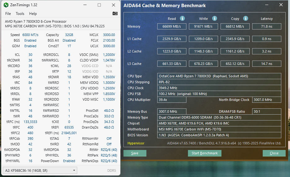Click the PowerDown value Enabled
Viewport: 290px width, 177px height.
click(69, 161)
